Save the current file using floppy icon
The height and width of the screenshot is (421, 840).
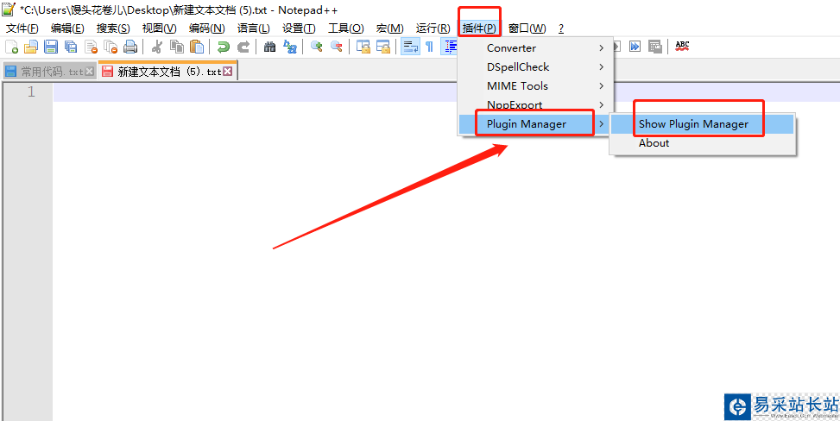[51, 47]
